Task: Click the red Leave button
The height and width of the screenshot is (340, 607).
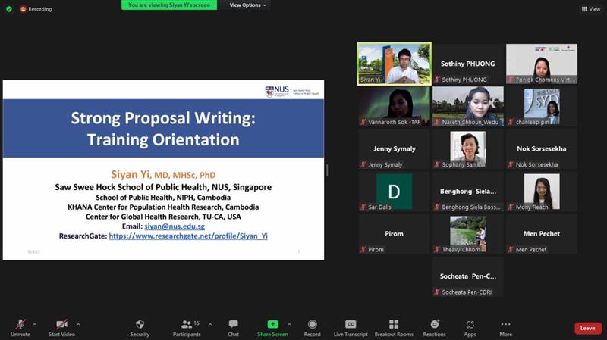Action: pyautogui.click(x=587, y=328)
